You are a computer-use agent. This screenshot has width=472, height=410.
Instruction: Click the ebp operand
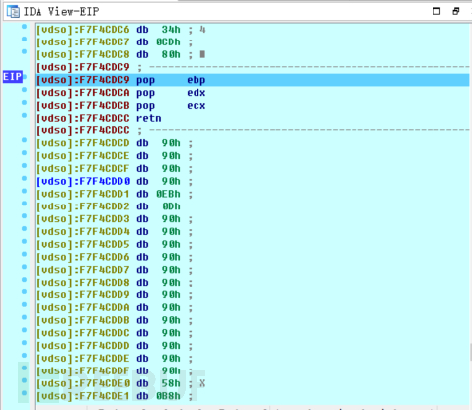(197, 80)
